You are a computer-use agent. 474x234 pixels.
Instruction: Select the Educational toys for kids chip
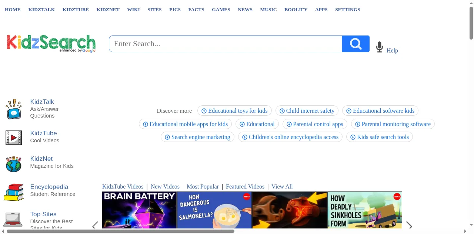(234, 111)
